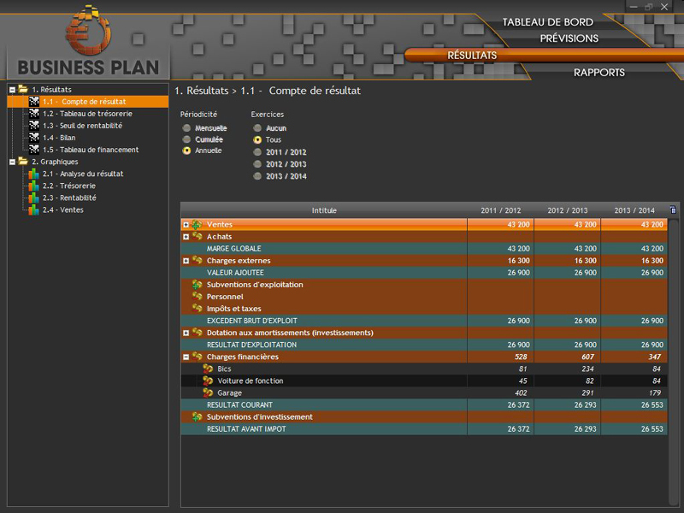Expand the Achats row
684x513 pixels.
(186, 237)
